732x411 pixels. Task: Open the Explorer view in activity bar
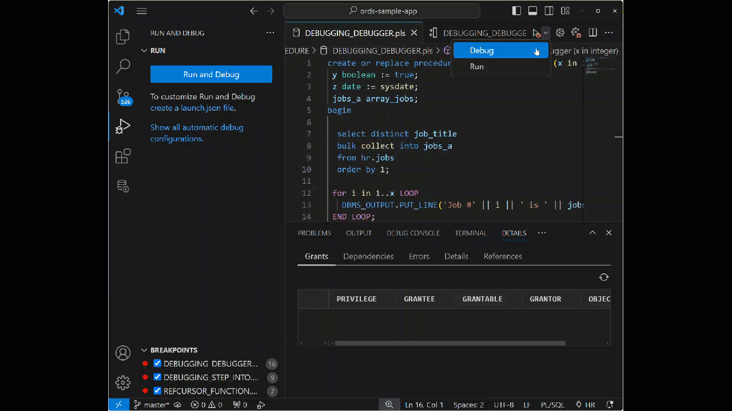click(123, 37)
